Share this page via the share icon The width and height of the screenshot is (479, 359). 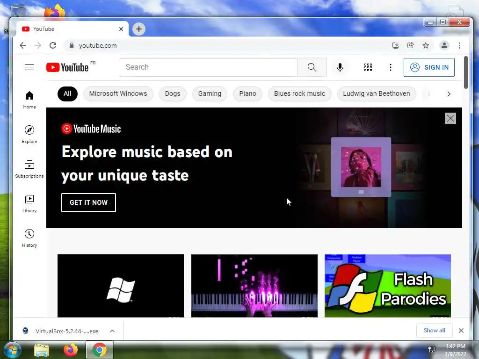coord(411,45)
